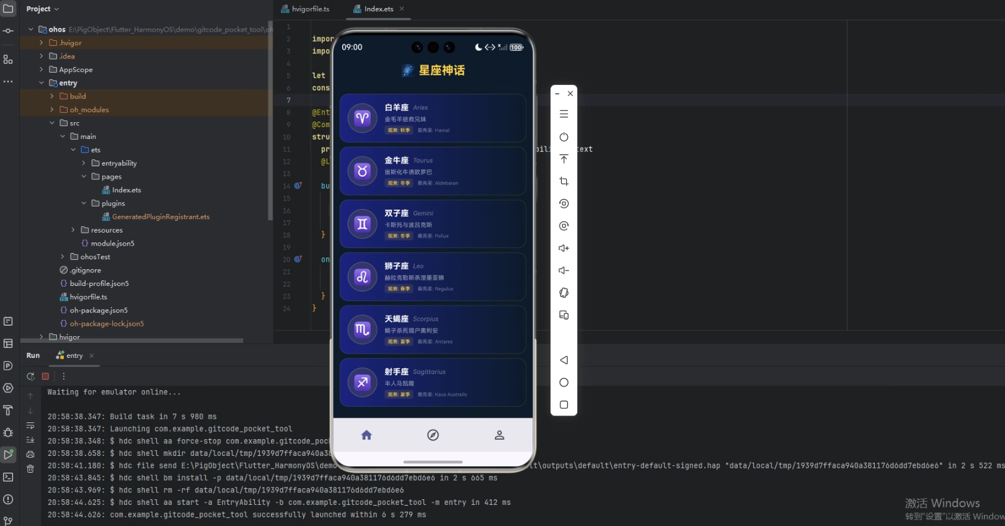Viewport: 1005px width, 526px height.
Task: Collapse the src folder
Action: pyautogui.click(x=52, y=123)
